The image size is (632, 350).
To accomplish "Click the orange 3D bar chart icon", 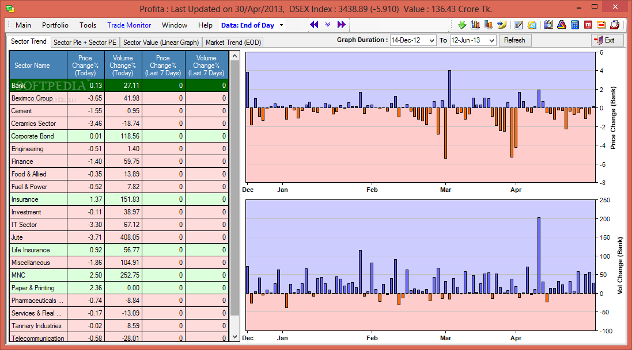I will 489,25.
